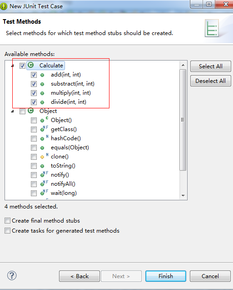The image size is (233, 290).
Task: Select the add(int, int) row text
Action: click(66, 75)
